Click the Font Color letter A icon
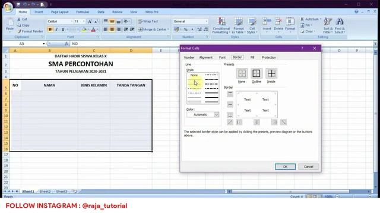Image resolution: width=380 pixels, height=213 pixels. point(93,30)
